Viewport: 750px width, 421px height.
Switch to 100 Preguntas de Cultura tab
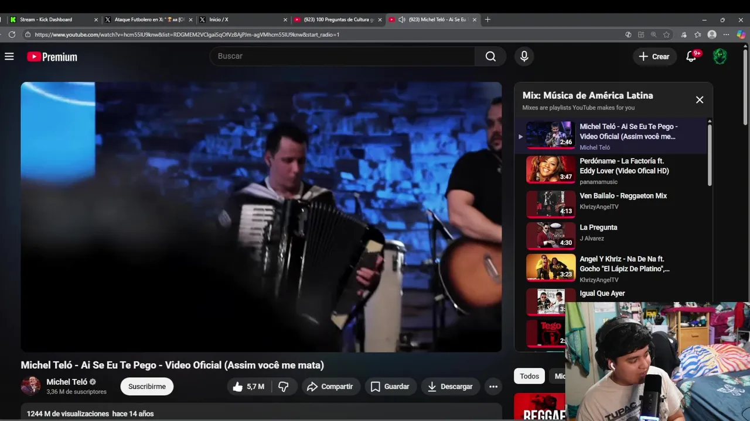pyautogui.click(x=337, y=19)
